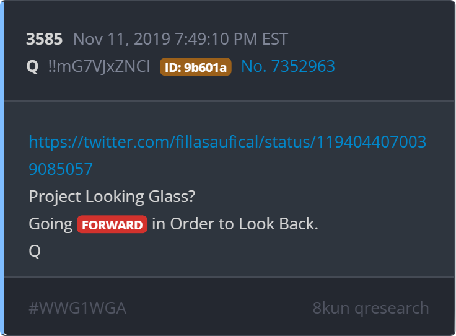Open the #WWG1WGA hashtag
The width and height of the screenshot is (456, 336).
[x=77, y=307]
